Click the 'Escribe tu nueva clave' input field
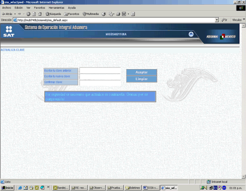246x191 pixels. click(x=100, y=76)
